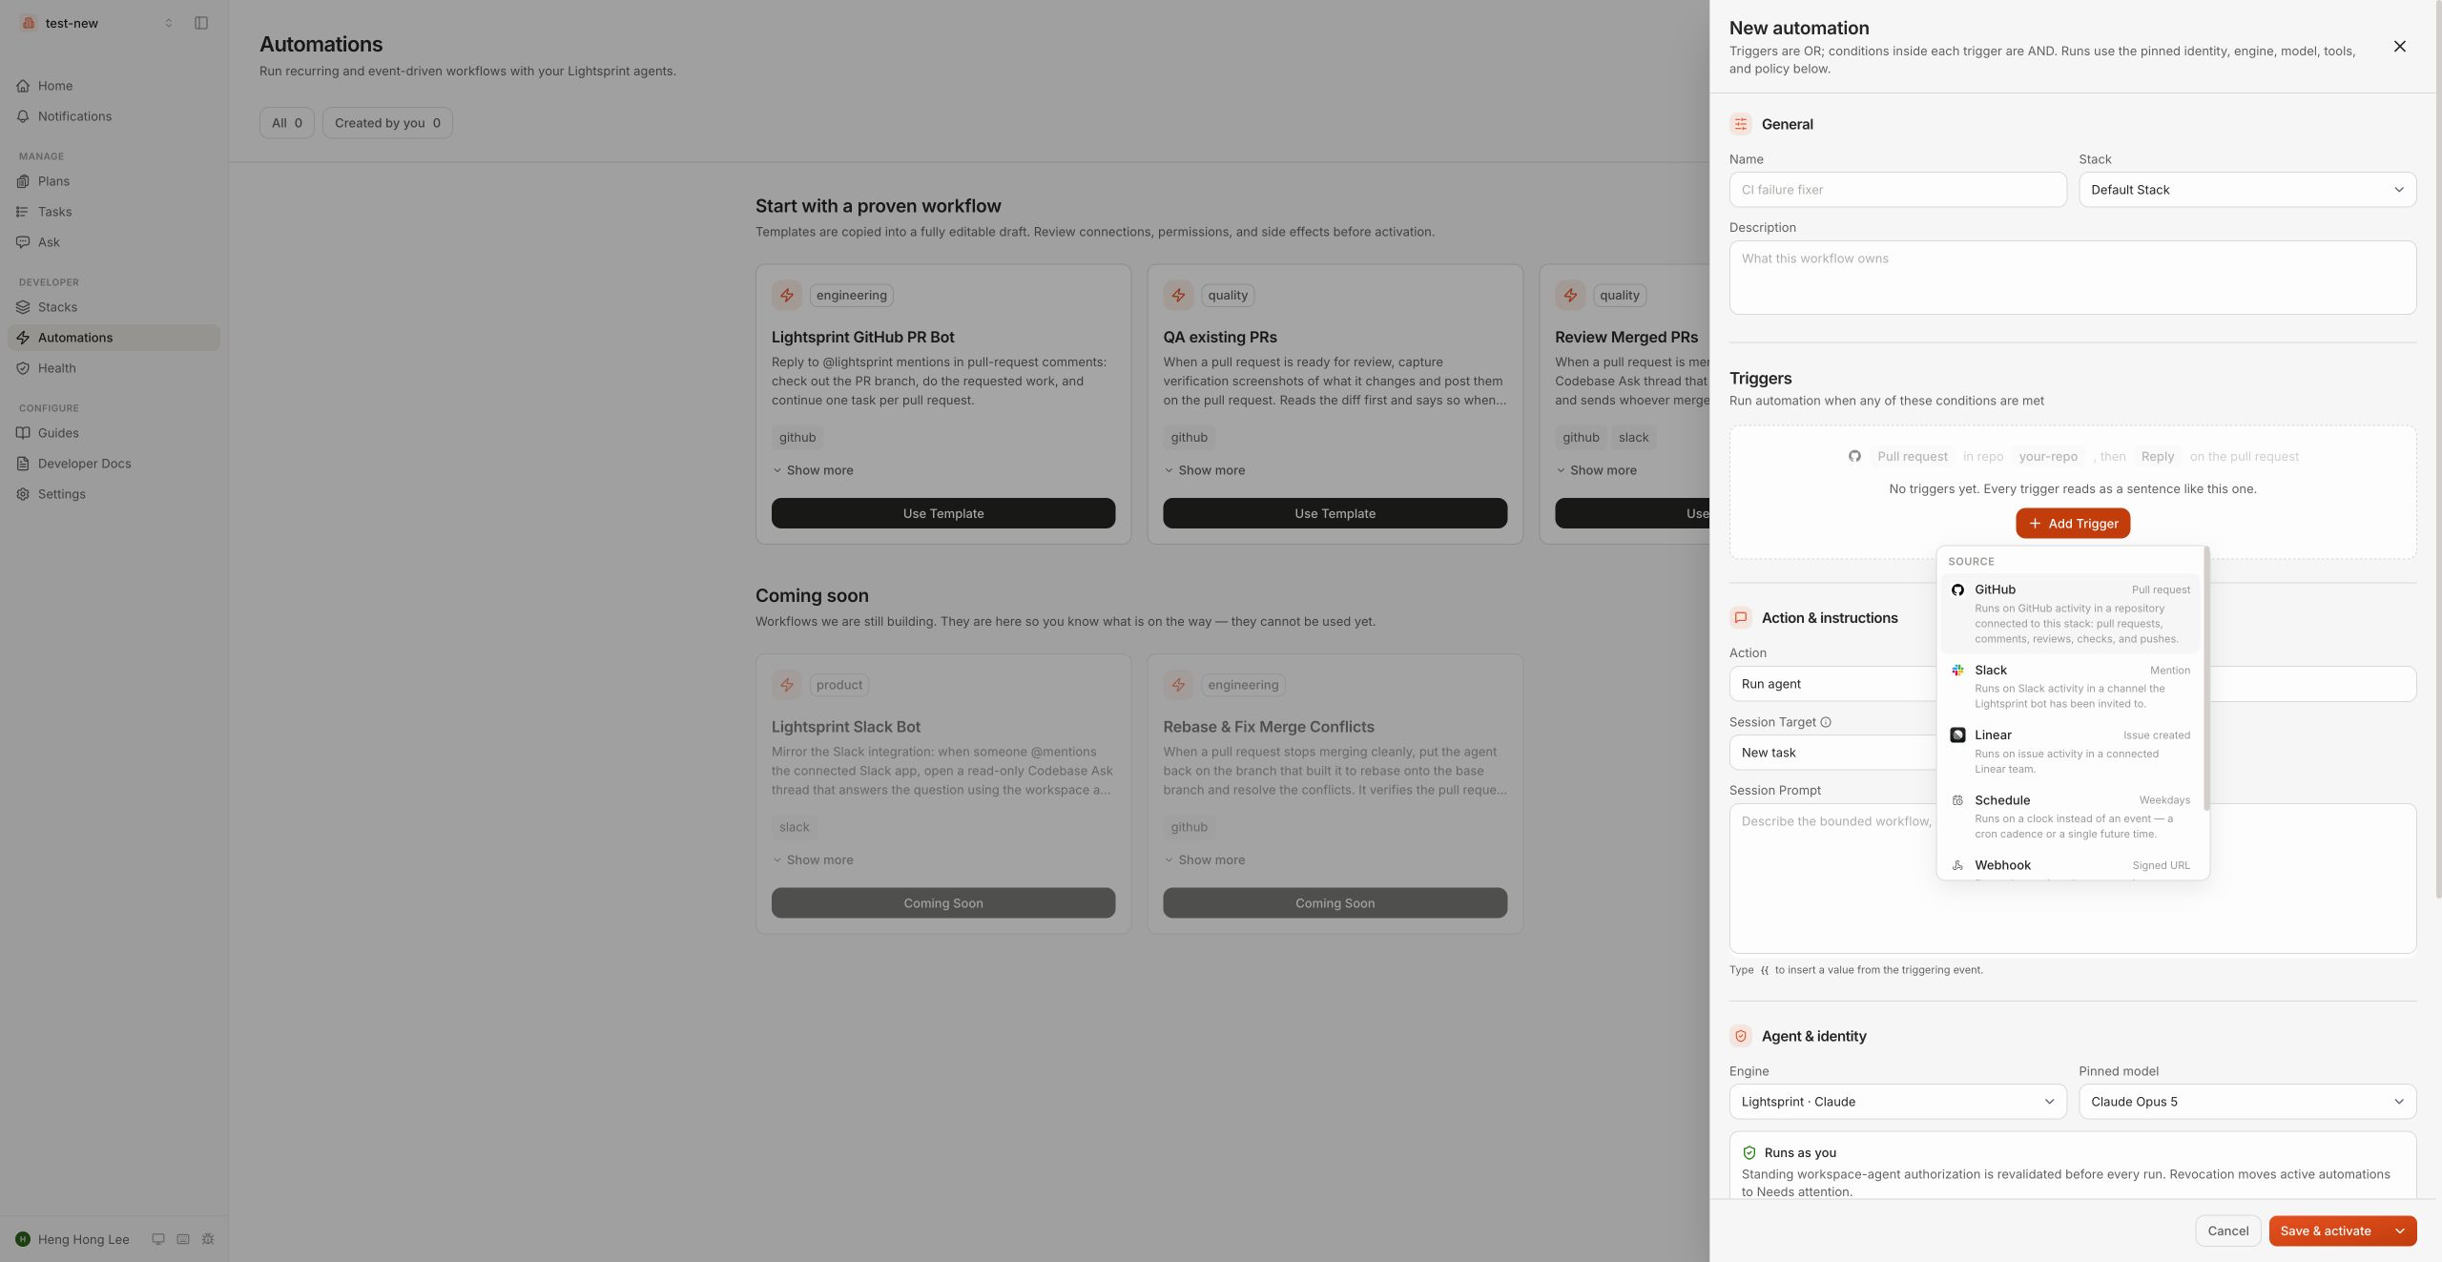Expand Show more on Lightsprint GitHub PR Bot
Screen dimensions: 2442x1262
pyautogui.click(x=813, y=470)
